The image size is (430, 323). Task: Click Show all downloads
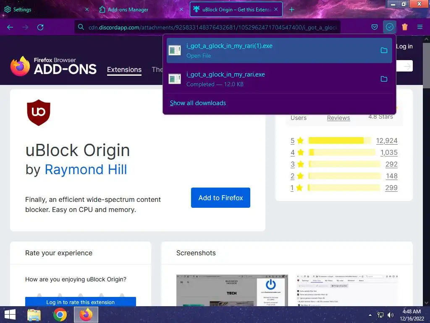tap(198, 103)
